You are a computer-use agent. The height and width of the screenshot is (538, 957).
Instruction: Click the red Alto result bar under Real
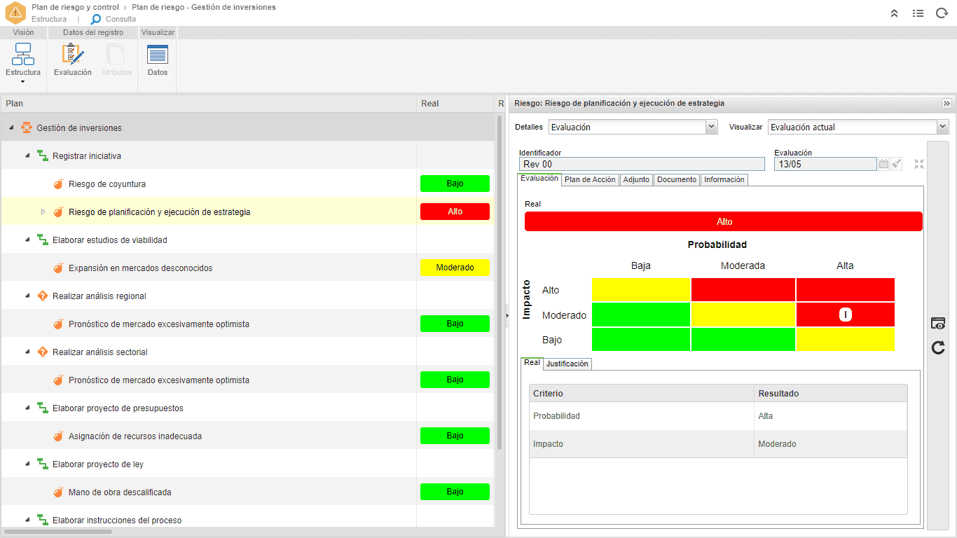click(724, 221)
